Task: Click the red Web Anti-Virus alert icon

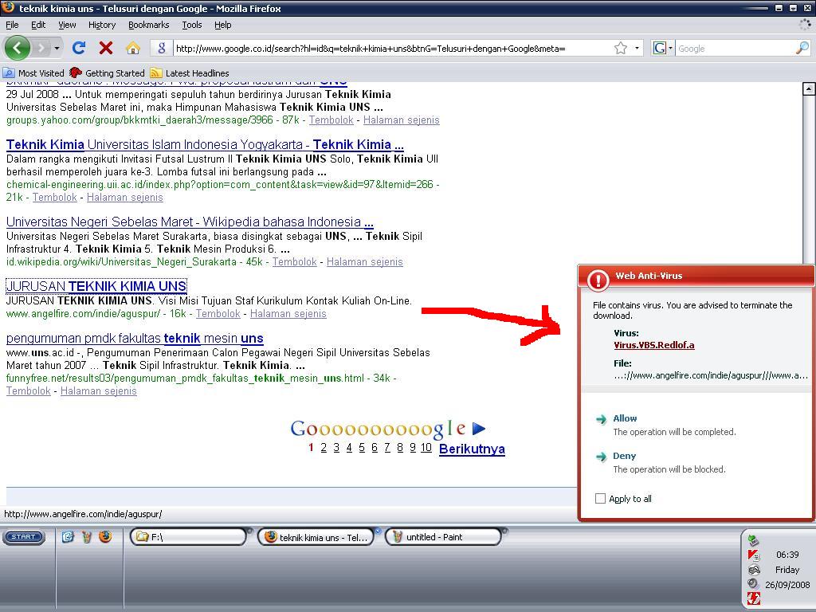Action: (598, 280)
